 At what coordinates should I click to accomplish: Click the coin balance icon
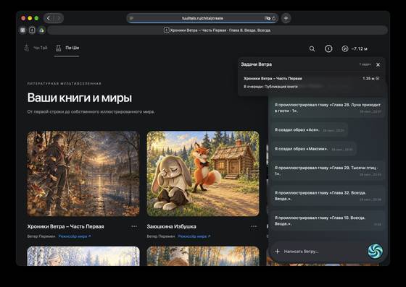coord(345,48)
